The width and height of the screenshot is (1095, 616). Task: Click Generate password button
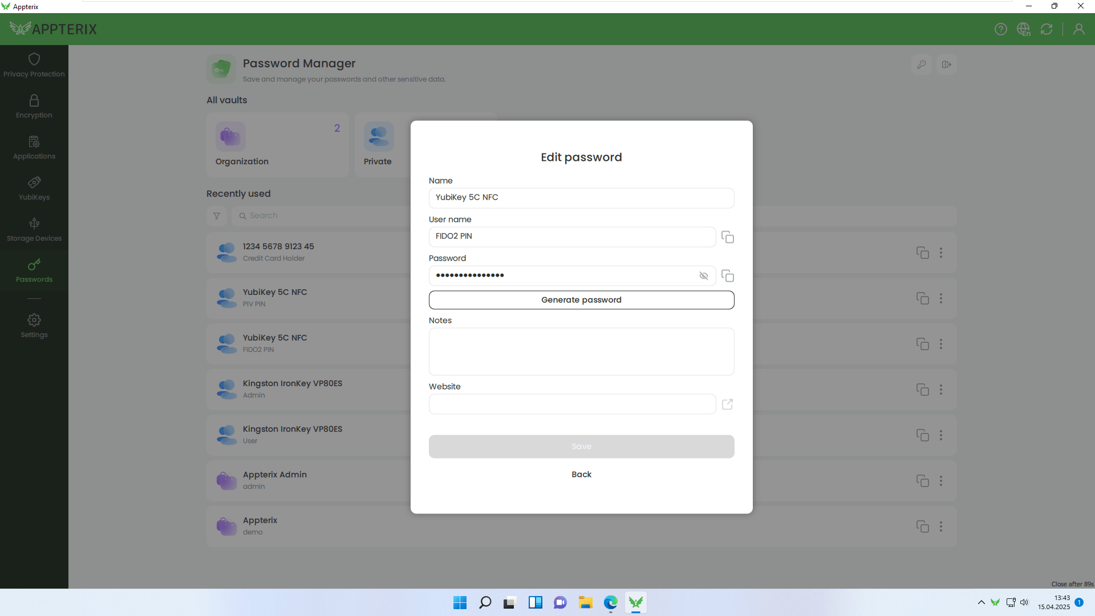[581, 300]
